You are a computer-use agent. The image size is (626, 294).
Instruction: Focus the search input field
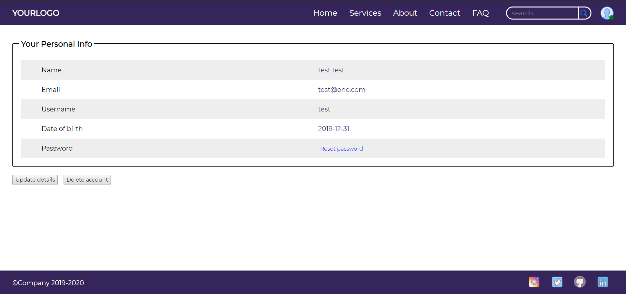[543, 13]
